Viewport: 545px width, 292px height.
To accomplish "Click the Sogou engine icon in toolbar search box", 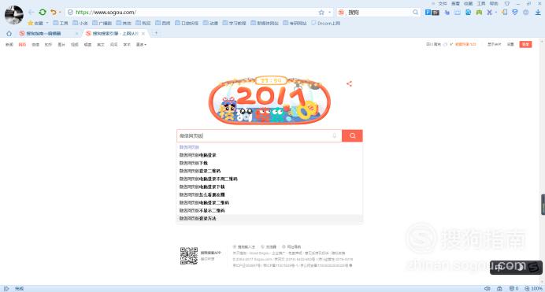I will [x=341, y=12].
